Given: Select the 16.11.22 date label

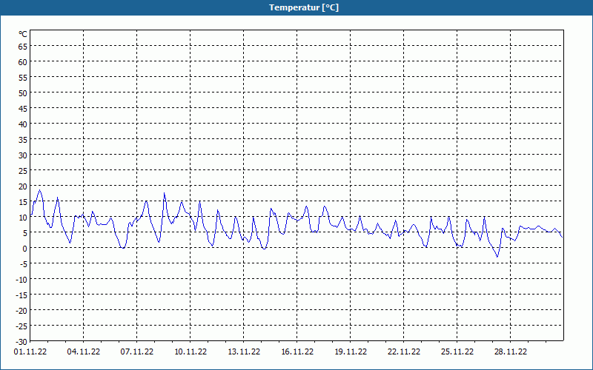Looking at the screenshot, I should click(x=297, y=352).
